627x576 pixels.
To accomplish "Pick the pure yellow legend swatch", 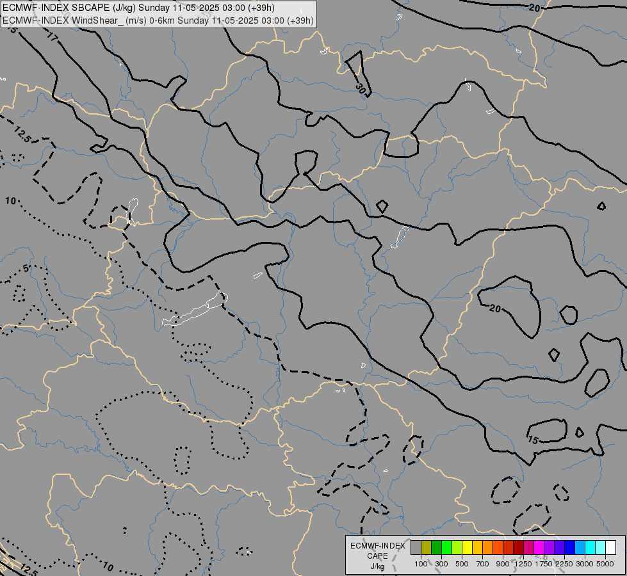I will click(467, 548).
